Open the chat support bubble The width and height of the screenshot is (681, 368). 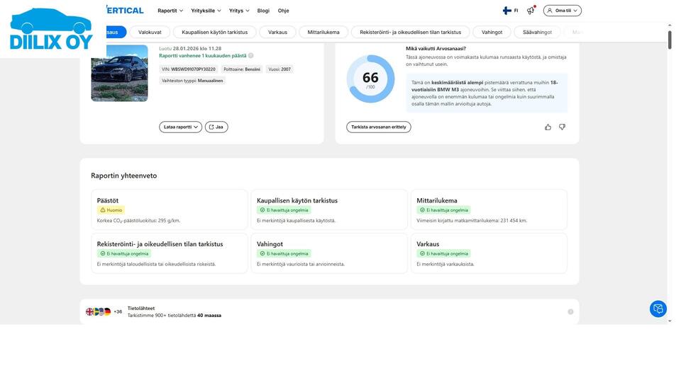click(x=658, y=309)
